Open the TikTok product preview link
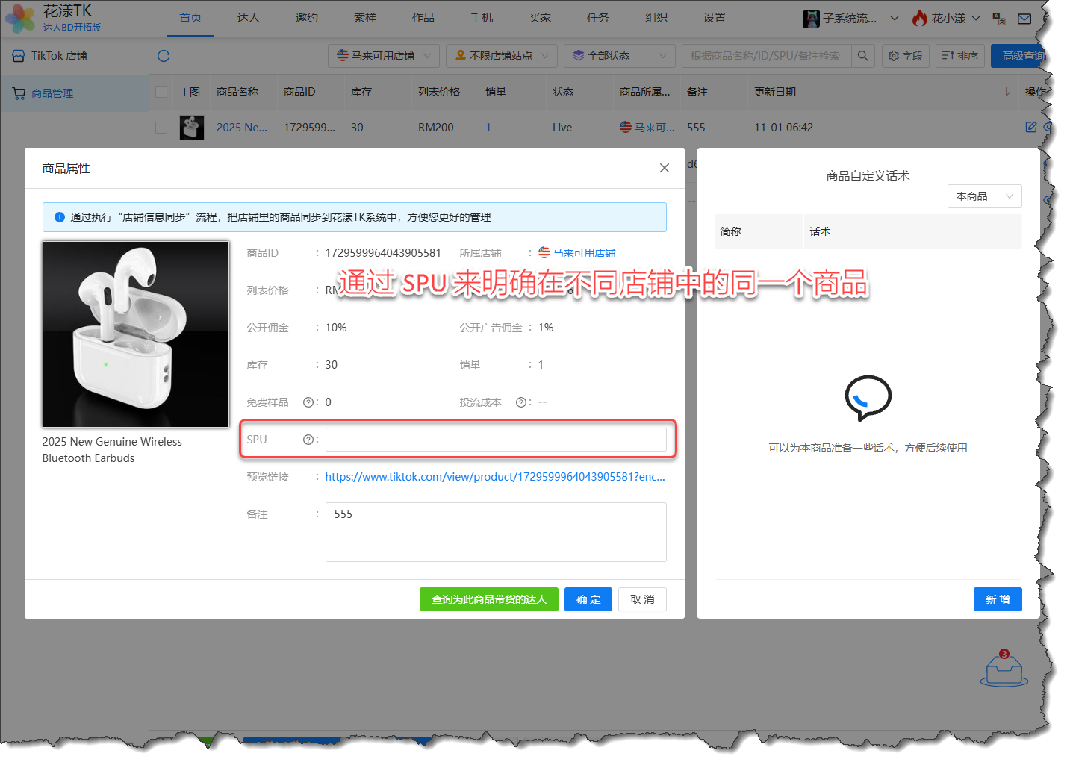The height and width of the screenshot is (765, 1070). pyautogui.click(x=494, y=477)
